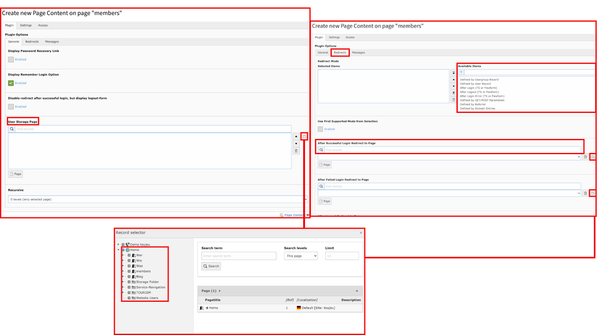Open the Settings tab in left panel
The height and width of the screenshot is (335, 597).
(x=26, y=26)
